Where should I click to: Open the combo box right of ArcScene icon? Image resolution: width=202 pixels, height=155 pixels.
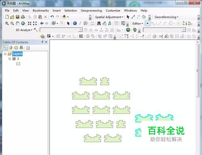coord(164,30)
